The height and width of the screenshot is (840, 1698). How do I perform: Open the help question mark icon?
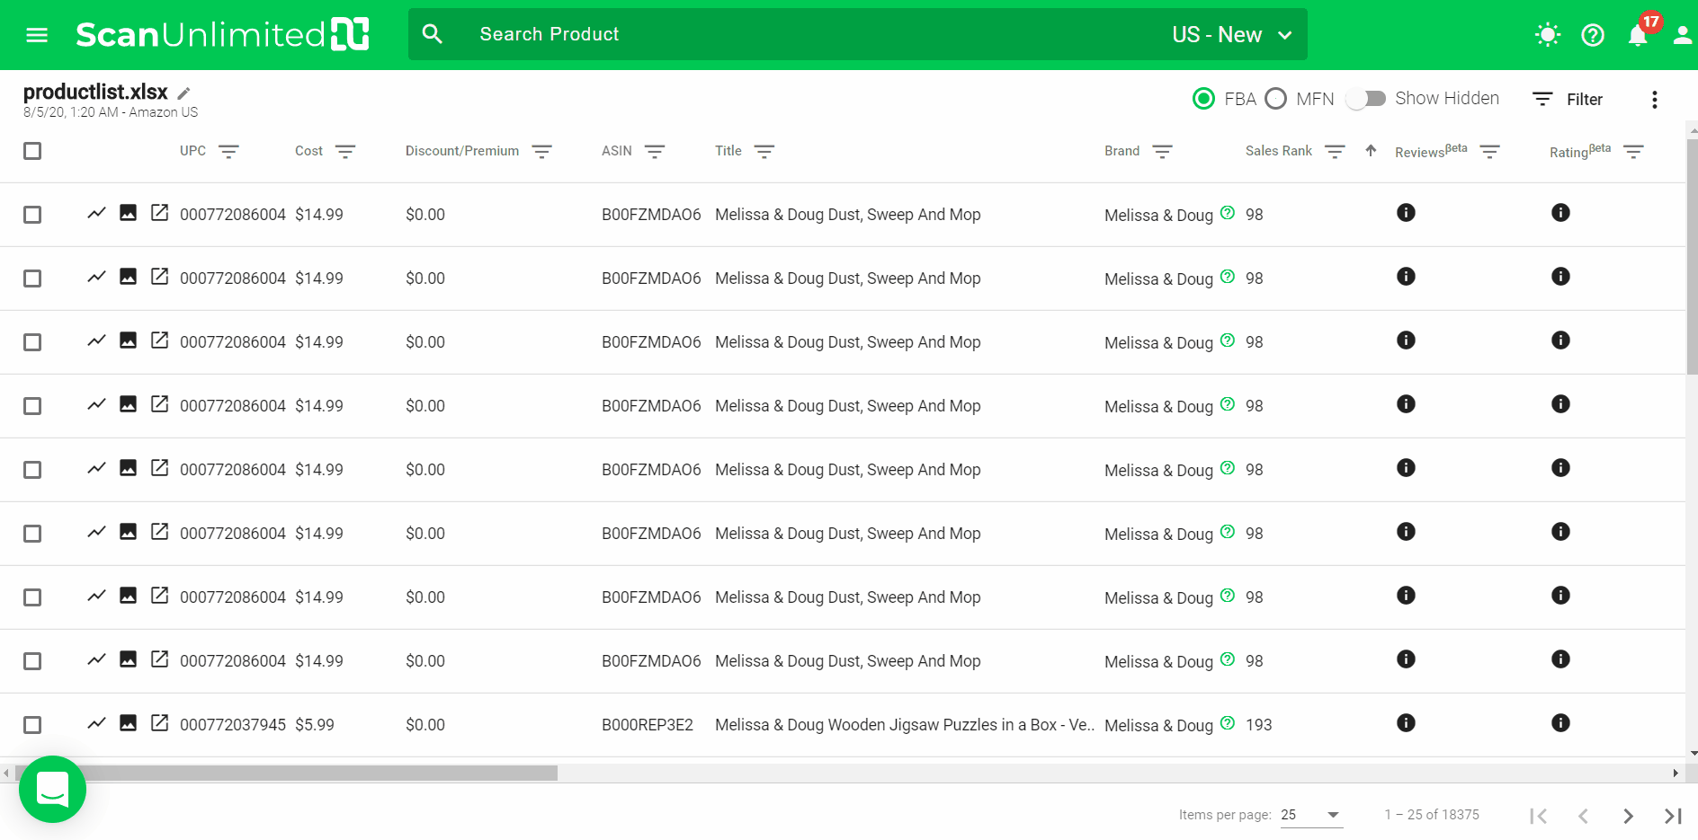click(x=1593, y=35)
